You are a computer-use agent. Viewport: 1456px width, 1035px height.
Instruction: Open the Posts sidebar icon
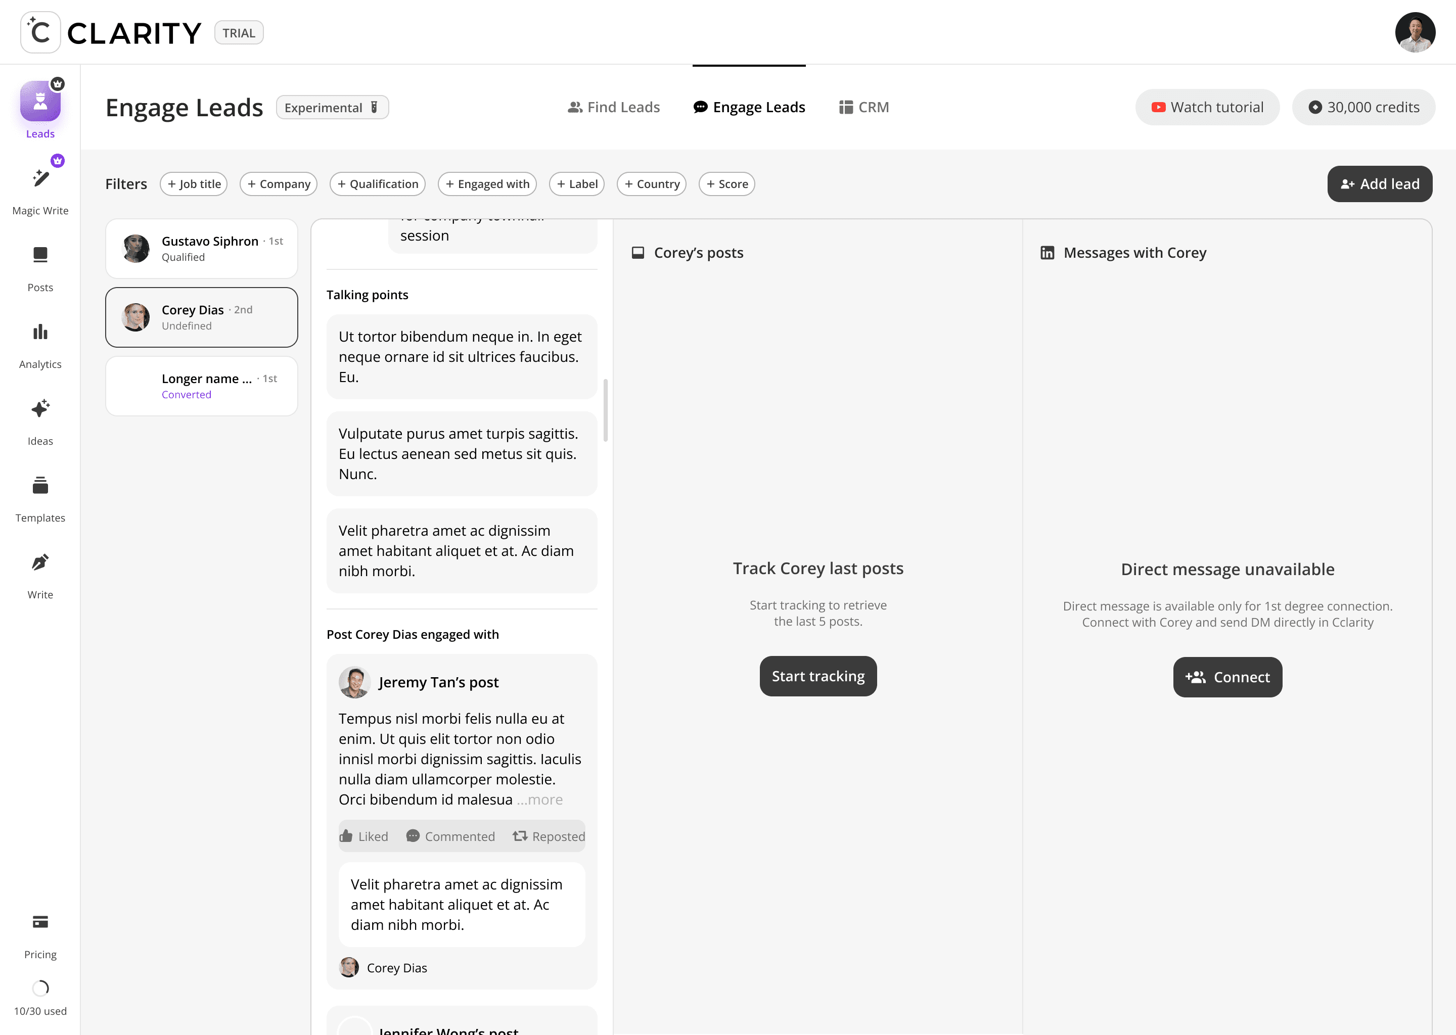click(x=40, y=256)
